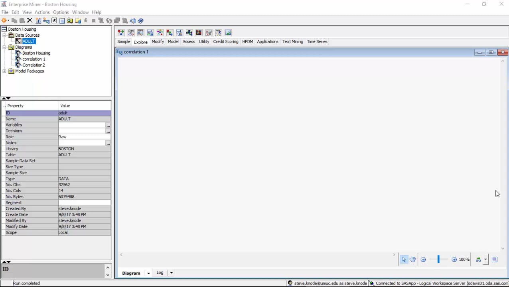Open the dropdown arrow beside the New icon
This screenshot has width=509, height=287.
[8, 20]
